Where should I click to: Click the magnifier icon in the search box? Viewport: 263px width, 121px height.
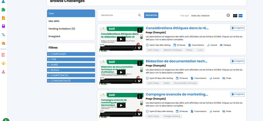(139, 15)
